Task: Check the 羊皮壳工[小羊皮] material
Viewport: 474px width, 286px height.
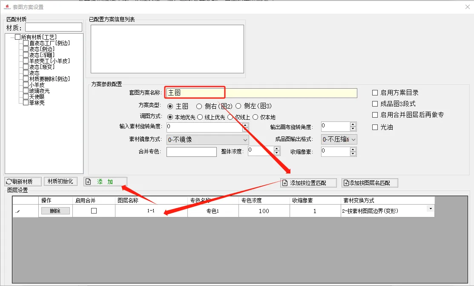Action: coord(26,61)
